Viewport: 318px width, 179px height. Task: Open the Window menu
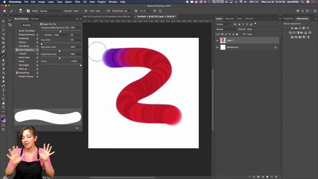coord(113,2)
